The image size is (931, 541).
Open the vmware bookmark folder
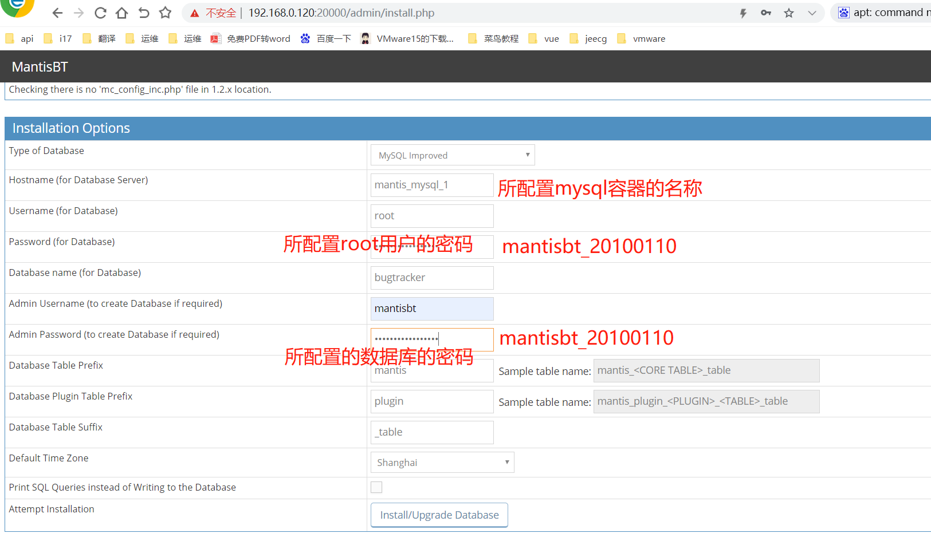641,39
